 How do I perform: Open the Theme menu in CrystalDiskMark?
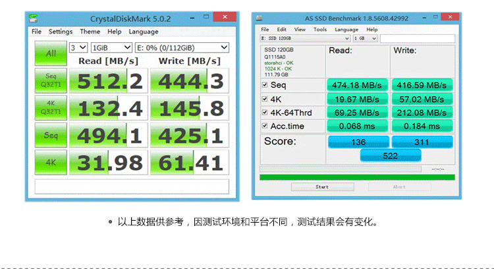(90, 32)
